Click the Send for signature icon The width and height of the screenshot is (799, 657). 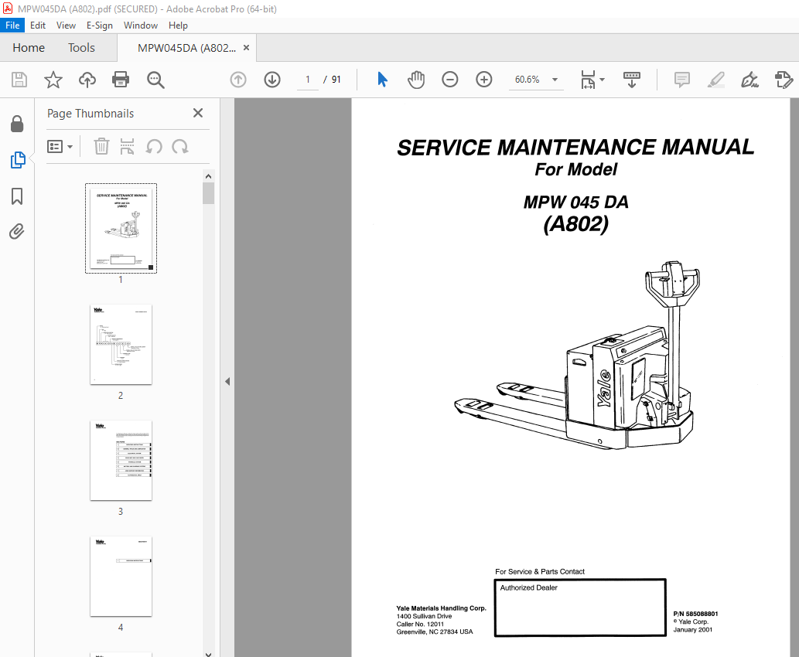784,80
